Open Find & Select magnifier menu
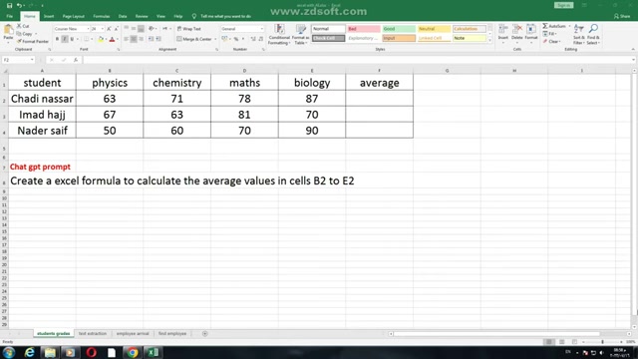638x359 pixels. coord(593,34)
